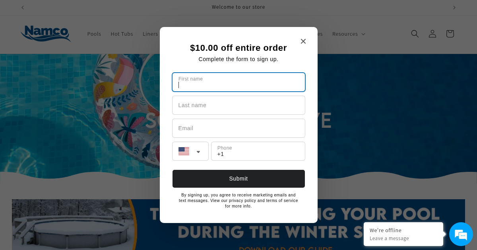477x250 pixels.
Task: Open the Pools menu item
Action: tap(94, 34)
